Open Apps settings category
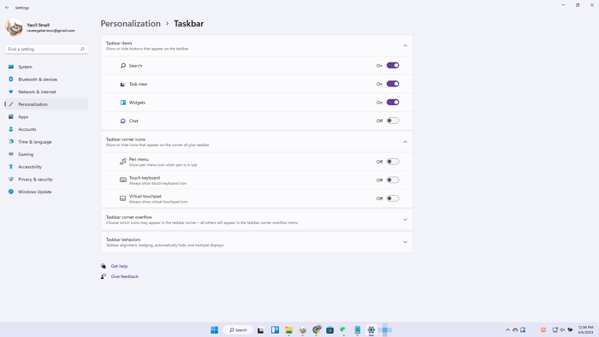 [x=46, y=117]
